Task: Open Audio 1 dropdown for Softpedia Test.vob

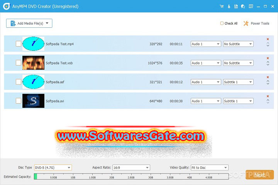Action: click(x=206, y=63)
